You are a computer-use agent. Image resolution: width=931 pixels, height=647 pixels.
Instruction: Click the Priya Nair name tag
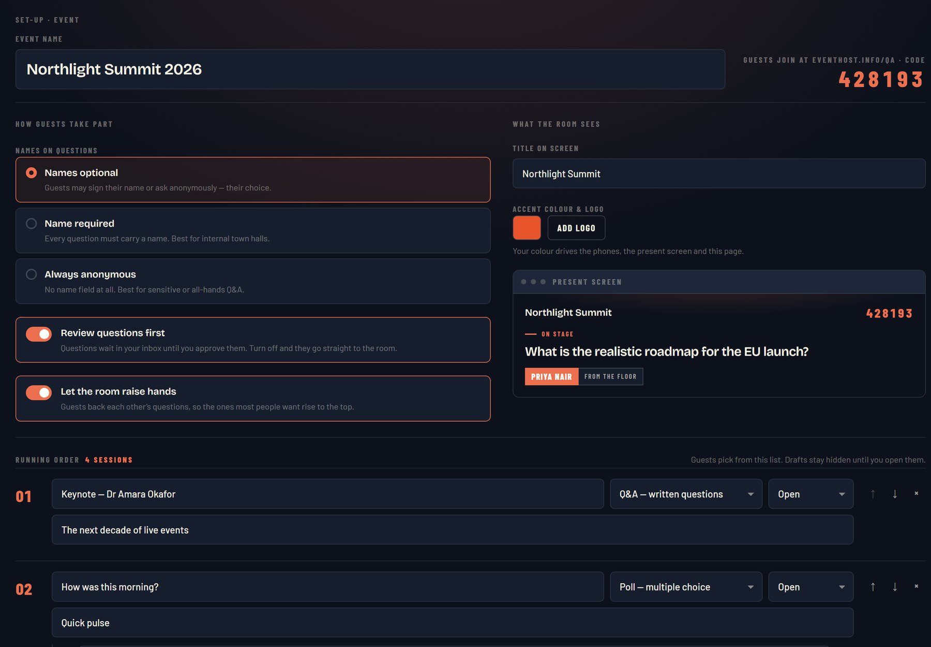[551, 377]
